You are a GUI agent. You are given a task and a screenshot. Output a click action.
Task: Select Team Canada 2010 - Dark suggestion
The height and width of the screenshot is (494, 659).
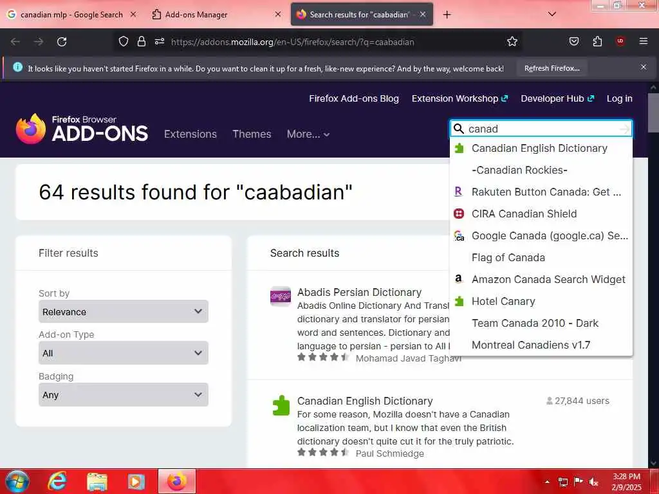click(x=541, y=323)
